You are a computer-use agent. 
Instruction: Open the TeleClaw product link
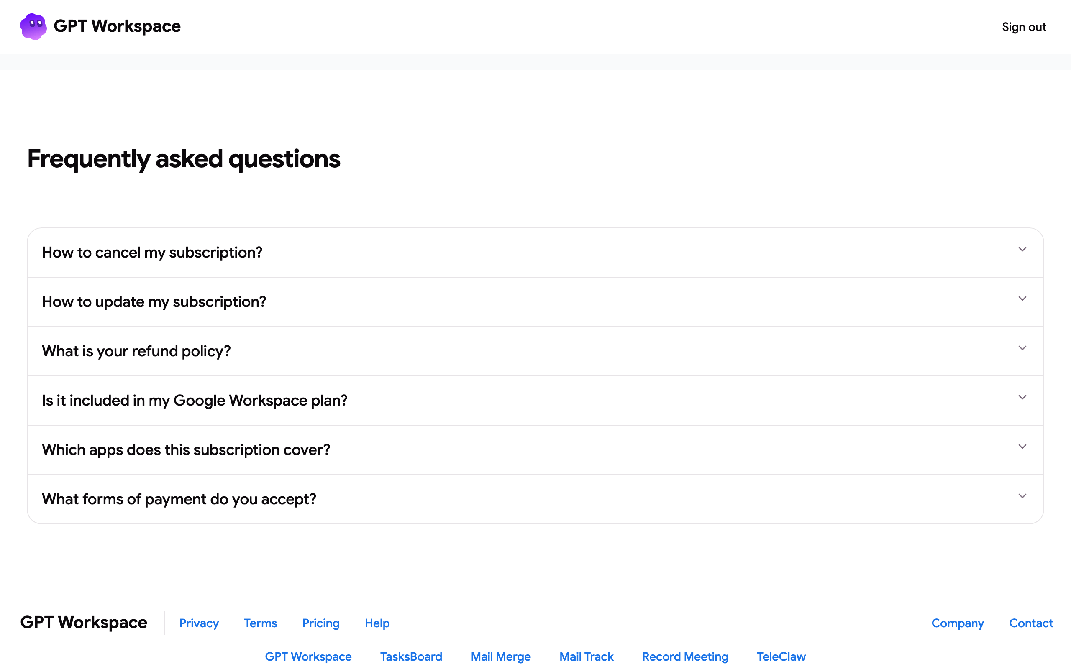tap(781, 656)
